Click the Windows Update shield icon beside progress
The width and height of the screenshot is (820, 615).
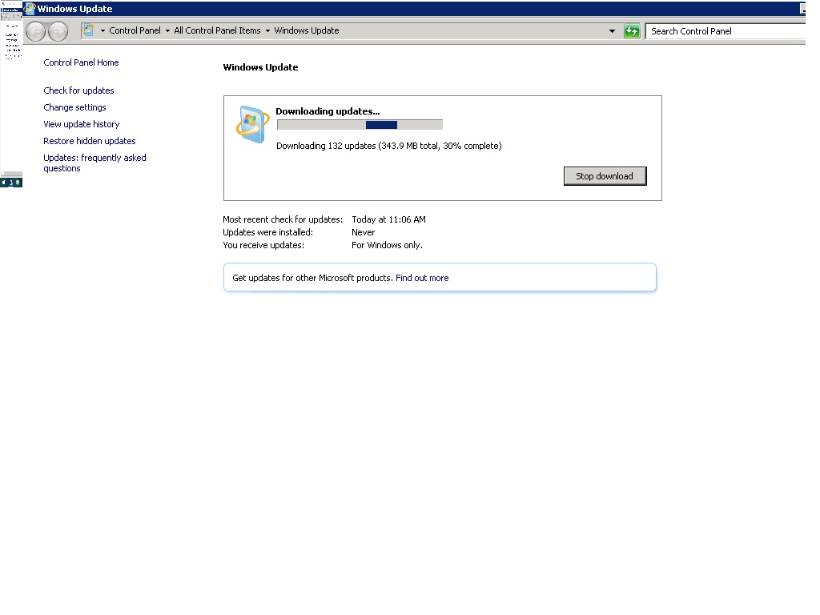pos(252,124)
